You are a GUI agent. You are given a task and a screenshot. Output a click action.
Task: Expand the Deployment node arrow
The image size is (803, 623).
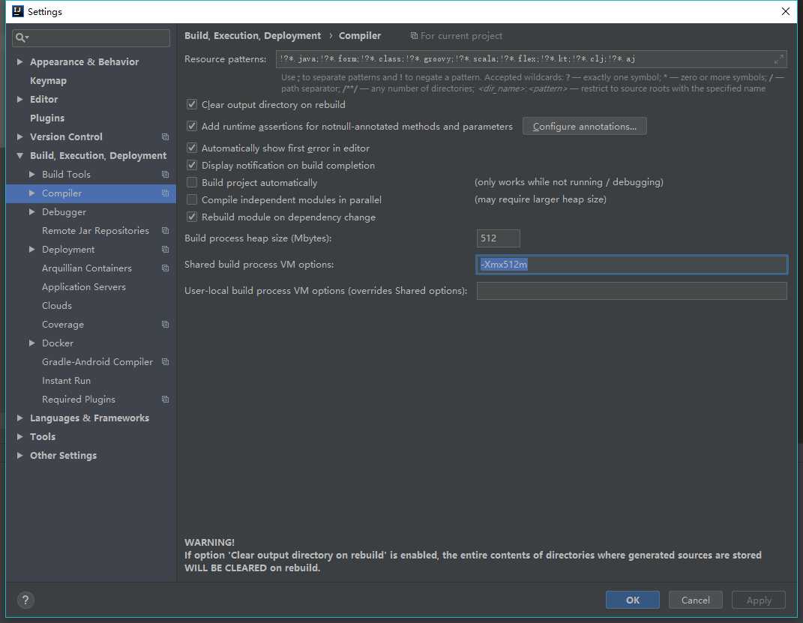(x=31, y=250)
